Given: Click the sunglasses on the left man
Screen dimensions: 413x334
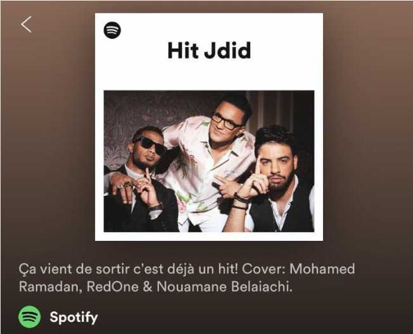Looking at the screenshot, I should (151, 145).
